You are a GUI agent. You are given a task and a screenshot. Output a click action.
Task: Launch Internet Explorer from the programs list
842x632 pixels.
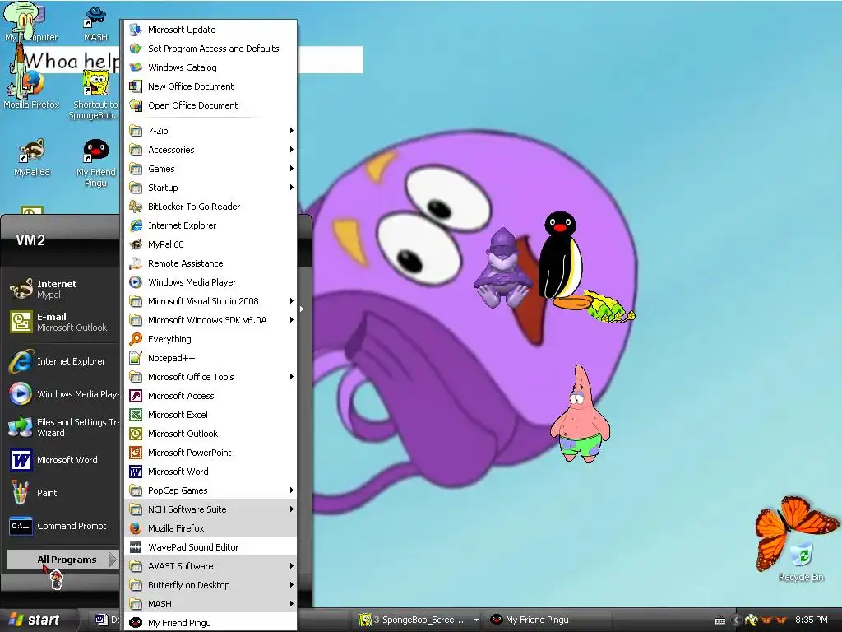pyautogui.click(x=210, y=225)
